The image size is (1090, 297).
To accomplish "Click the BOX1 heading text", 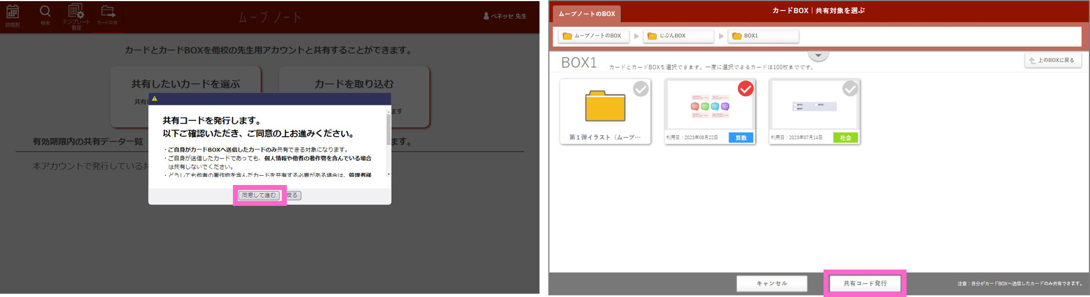I will click(x=579, y=63).
